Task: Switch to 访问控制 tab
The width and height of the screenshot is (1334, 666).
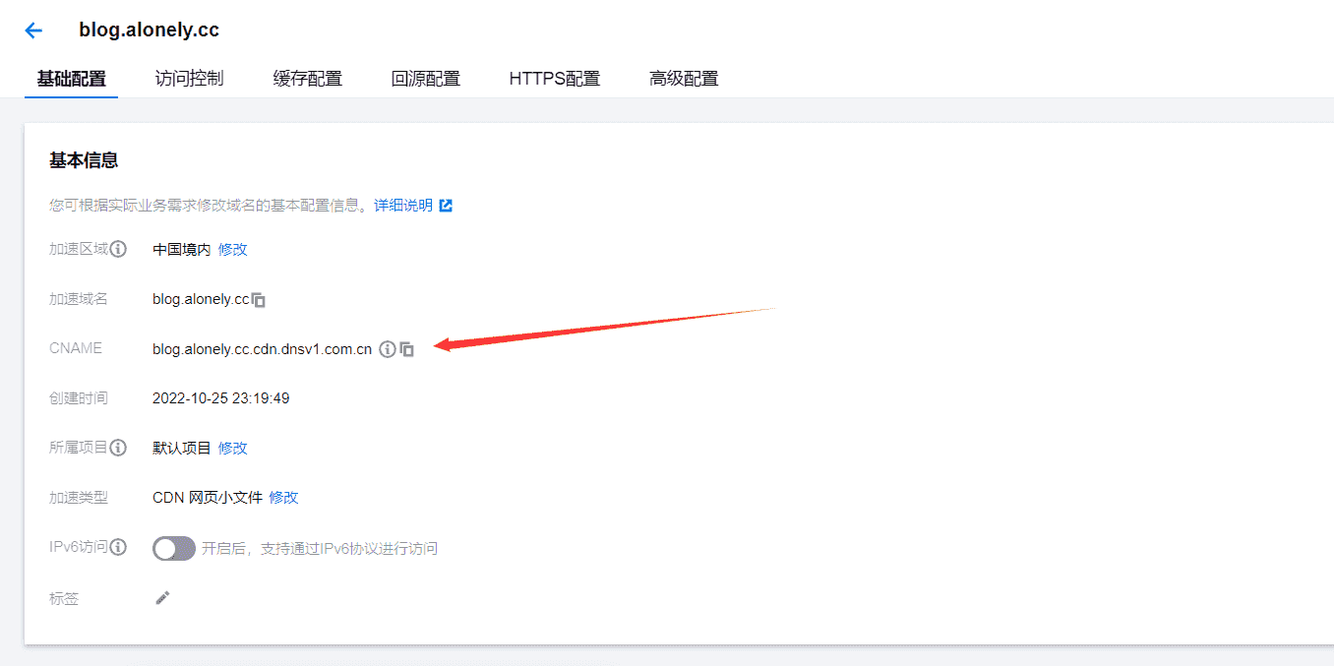Action: 189,79
